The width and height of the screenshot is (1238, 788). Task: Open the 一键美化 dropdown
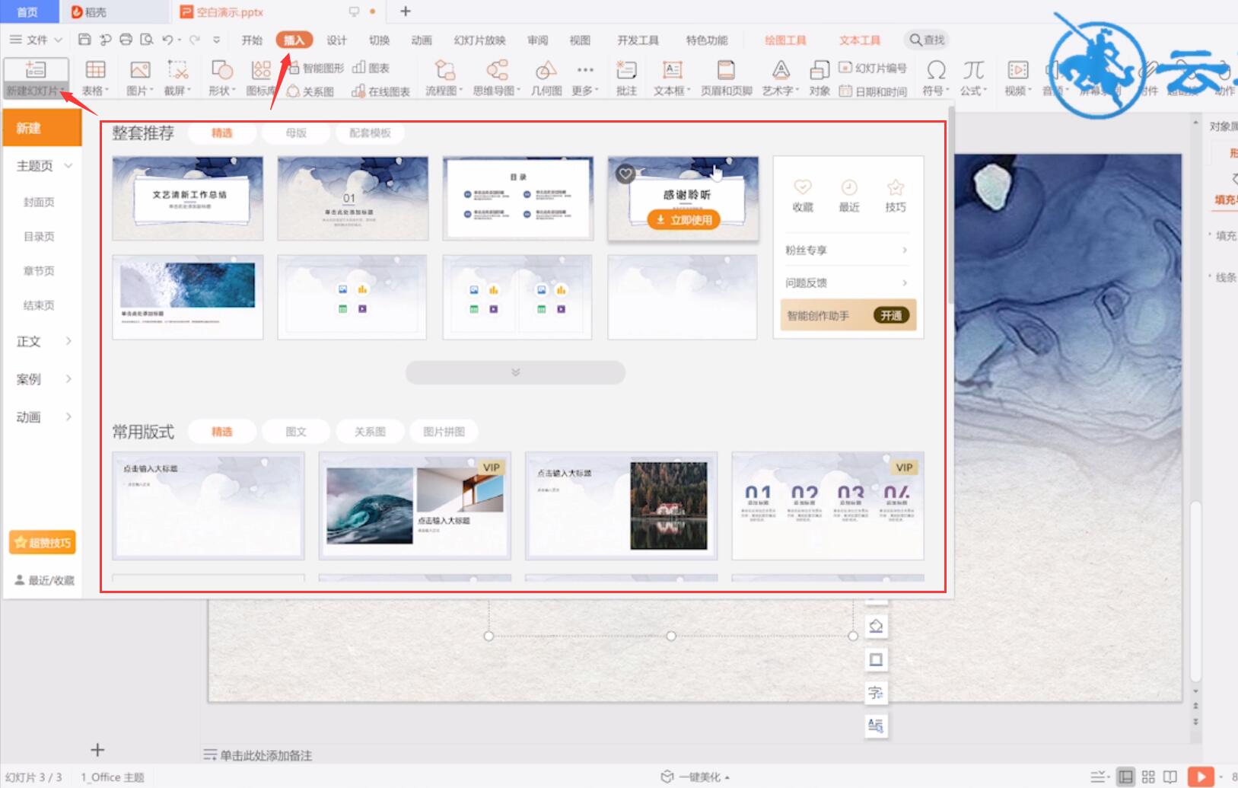[695, 777]
